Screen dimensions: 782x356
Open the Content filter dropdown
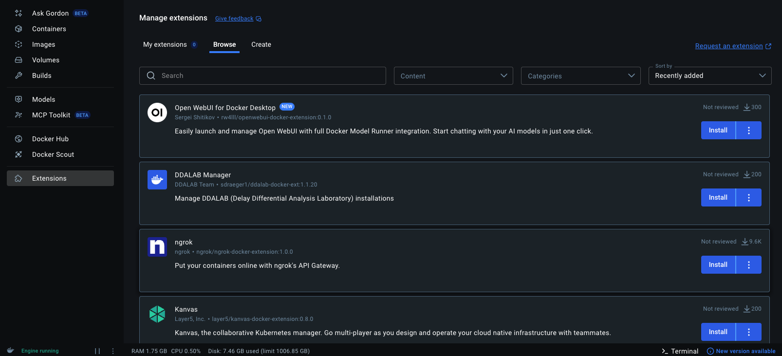pyautogui.click(x=453, y=76)
